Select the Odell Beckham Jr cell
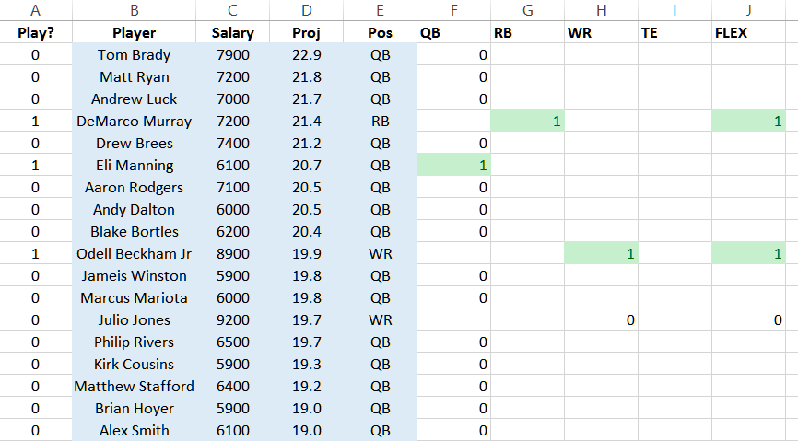 coord(134,254)
